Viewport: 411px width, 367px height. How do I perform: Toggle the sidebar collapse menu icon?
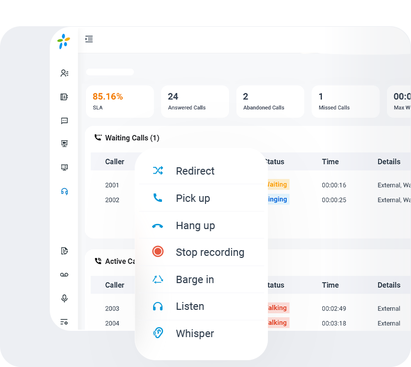point(89,39)
